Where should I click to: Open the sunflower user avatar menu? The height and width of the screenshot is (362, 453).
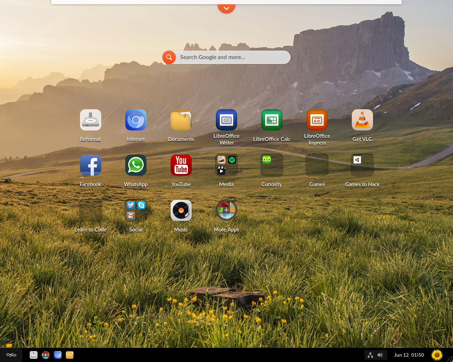coord(437,355)
